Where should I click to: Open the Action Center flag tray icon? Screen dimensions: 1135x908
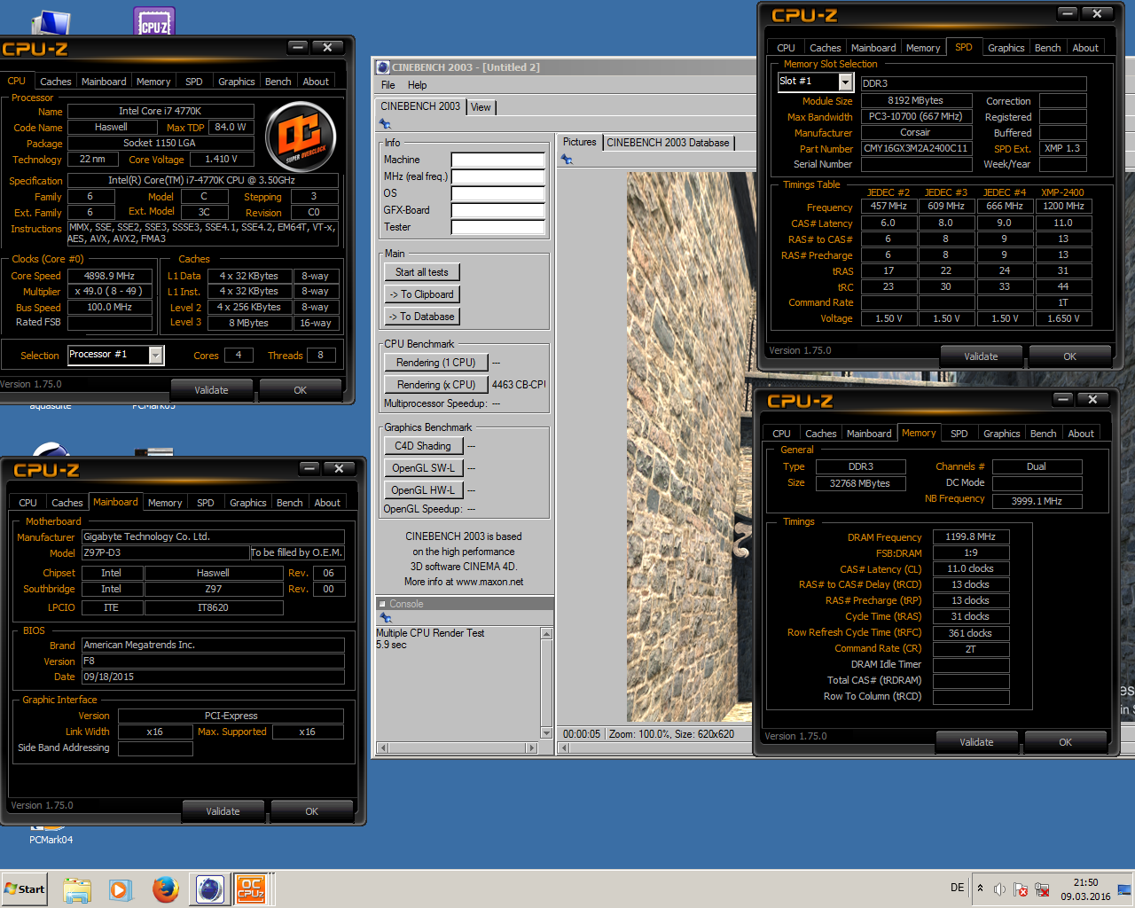click(x=1021, y=889)
